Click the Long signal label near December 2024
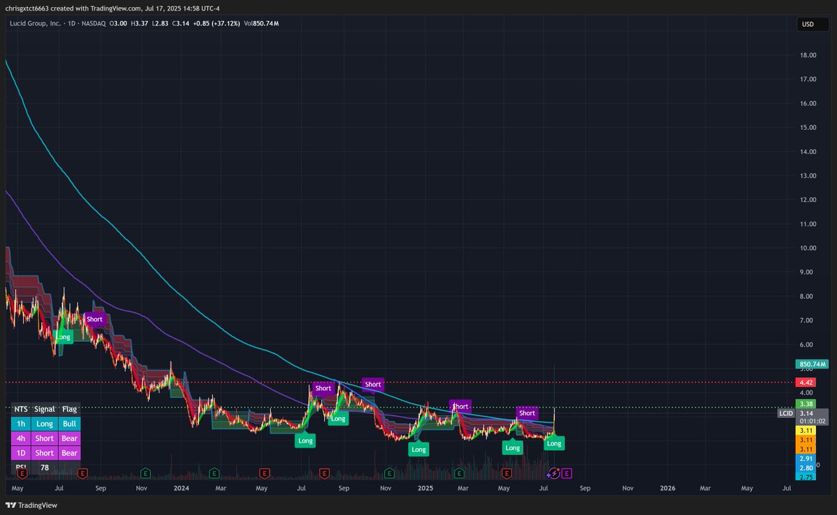Screen dimensions: 837x515 coord(418,449)
